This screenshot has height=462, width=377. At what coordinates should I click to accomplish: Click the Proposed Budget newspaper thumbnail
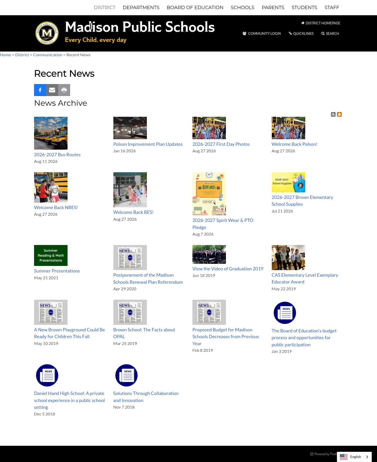point(209,312)
